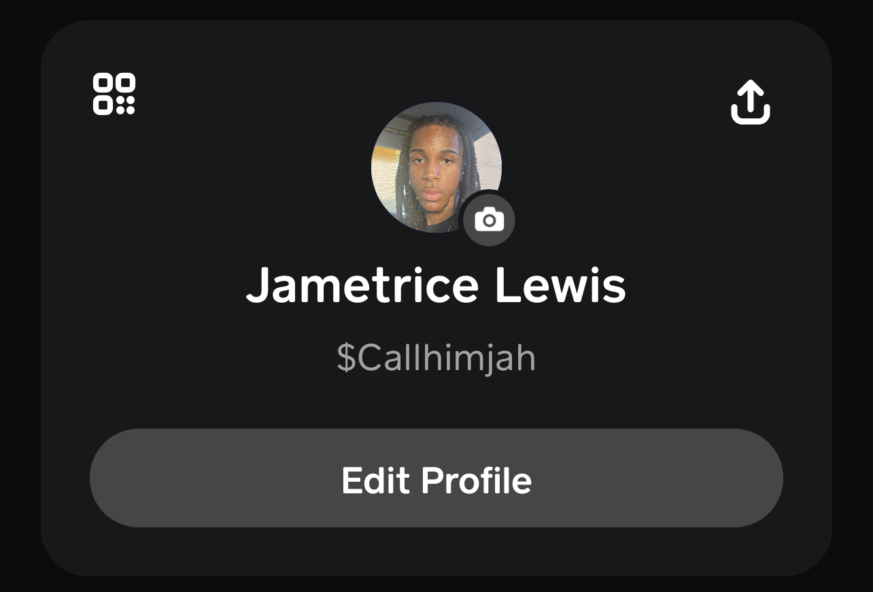Click the gray $Callhimjah text
This screenshot has width=873, height=592.
(437, 358)
